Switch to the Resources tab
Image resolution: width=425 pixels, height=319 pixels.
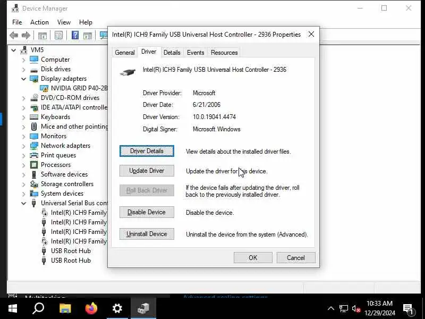(224, 52)
